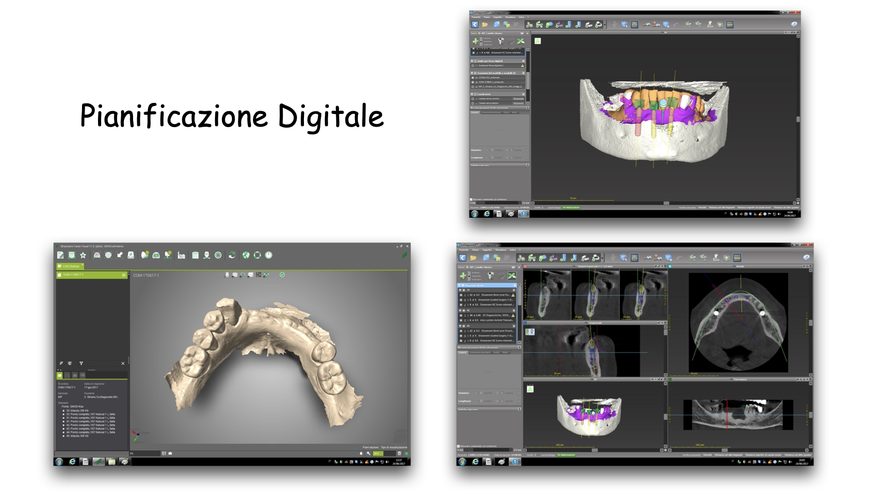875x492 pixels.
Task: Click the green A marker in 3D-only coDiagnostiX viewport
Action: coord(538,41)
